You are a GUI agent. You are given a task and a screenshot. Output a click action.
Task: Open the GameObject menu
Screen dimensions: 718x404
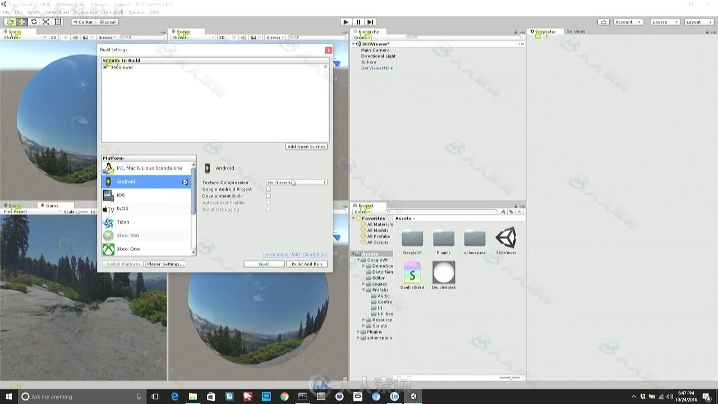tap(56, 12)
